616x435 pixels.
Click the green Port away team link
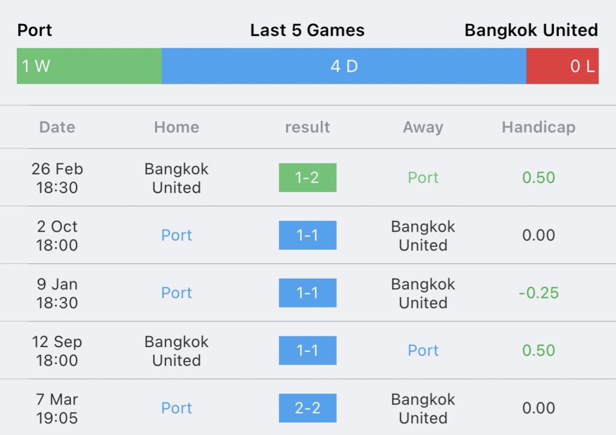click(423, 177)
